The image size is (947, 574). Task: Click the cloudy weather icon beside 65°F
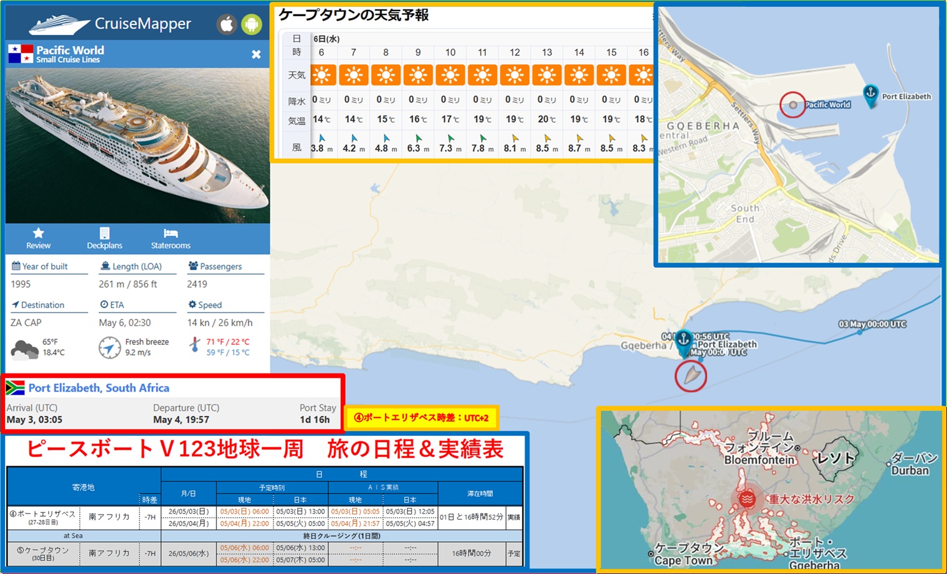(25, 349)
